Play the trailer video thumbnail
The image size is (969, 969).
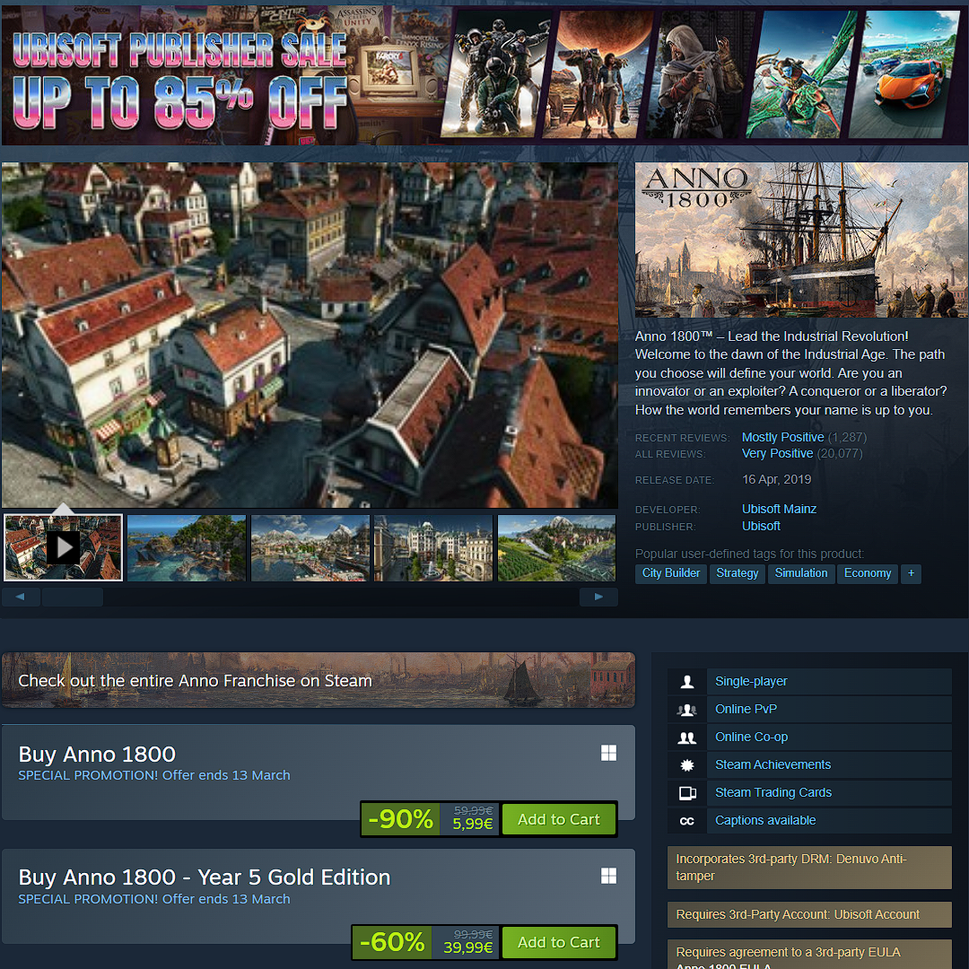(63, 547)
